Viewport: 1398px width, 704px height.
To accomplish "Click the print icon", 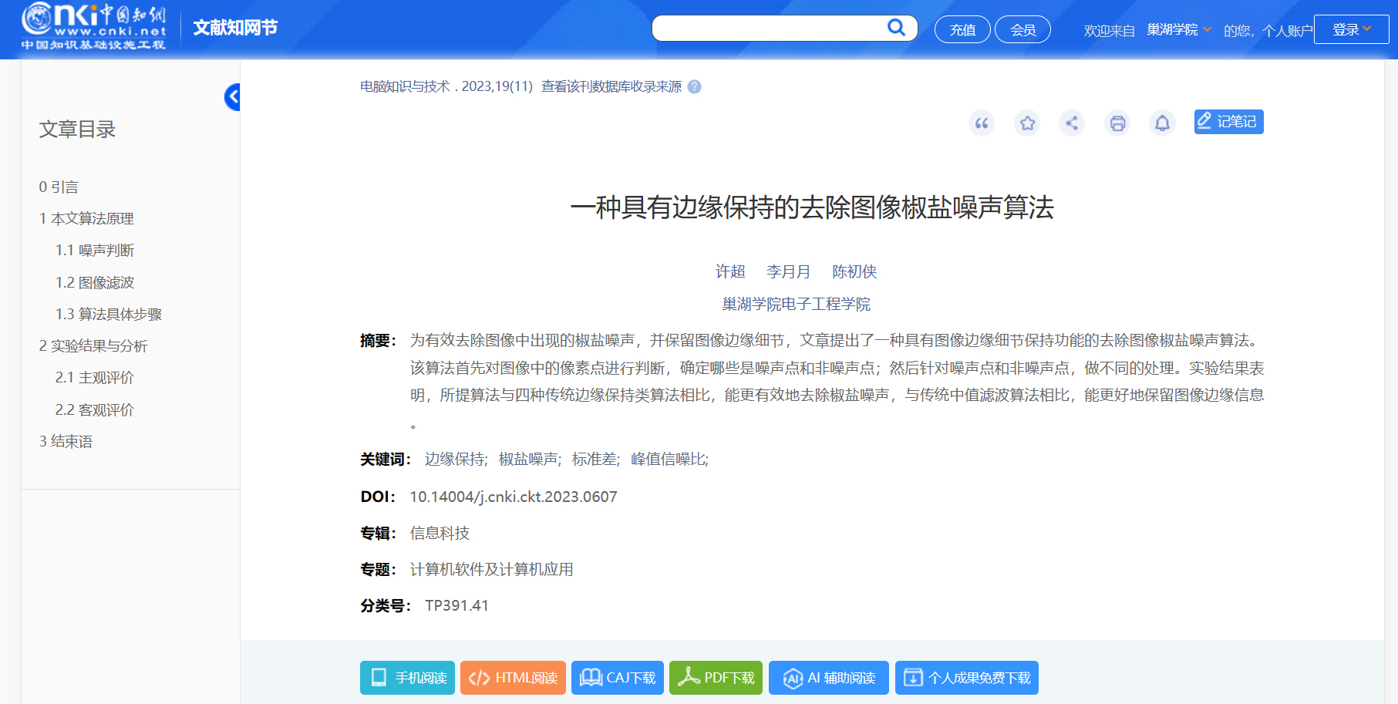I will 1117,123.
